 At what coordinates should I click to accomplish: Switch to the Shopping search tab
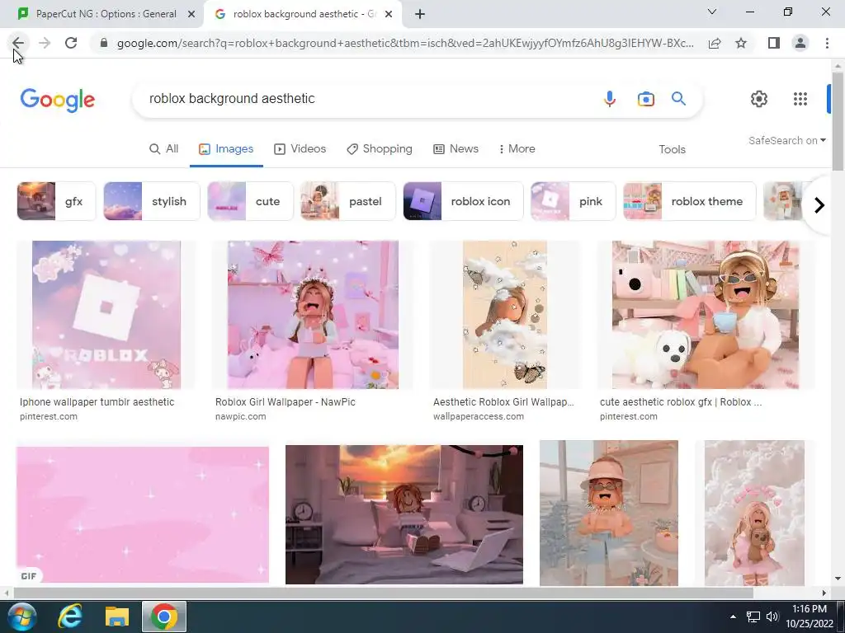[x=380, y=149]
